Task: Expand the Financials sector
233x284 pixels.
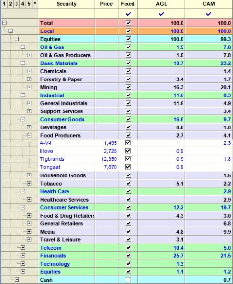Action: (x=23, y=255)
